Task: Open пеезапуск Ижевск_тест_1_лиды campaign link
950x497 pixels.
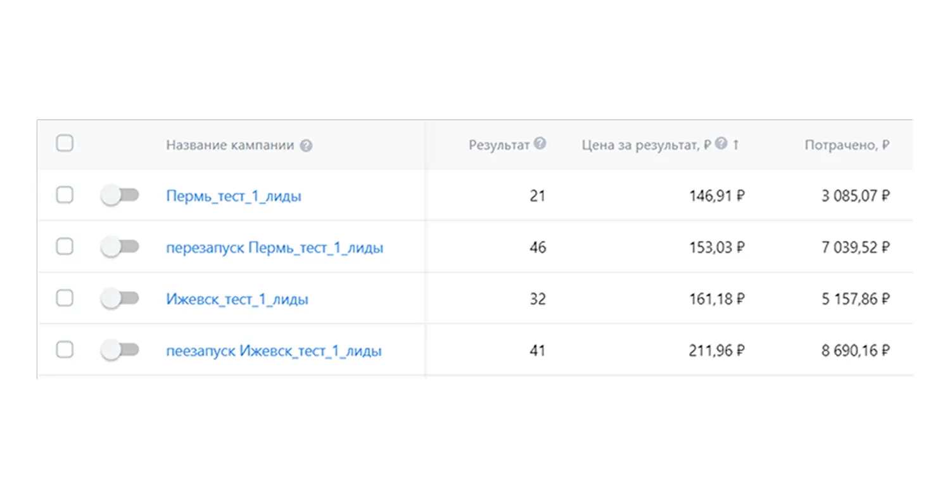Action: (274, 351)
